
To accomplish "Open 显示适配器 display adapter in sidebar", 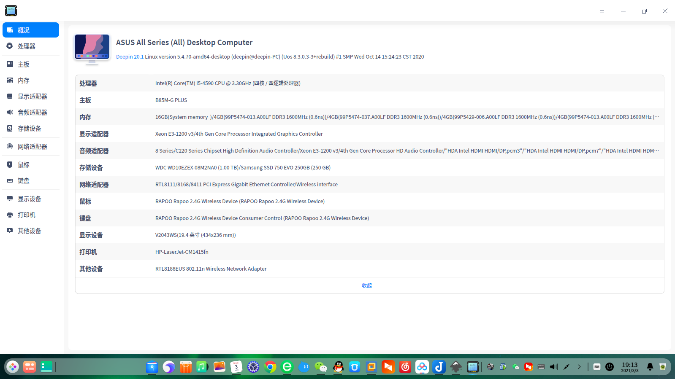I will coord(31,96).
